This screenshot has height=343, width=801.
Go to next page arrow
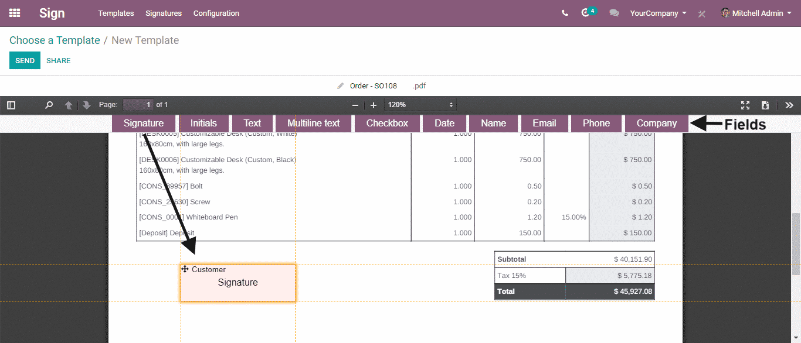pos(87,105)
